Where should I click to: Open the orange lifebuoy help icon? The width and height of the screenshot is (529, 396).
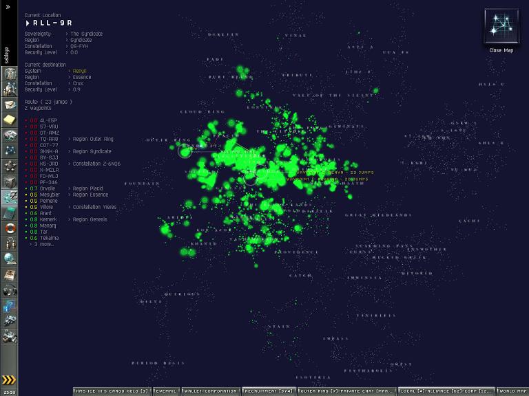click(10, 228)
